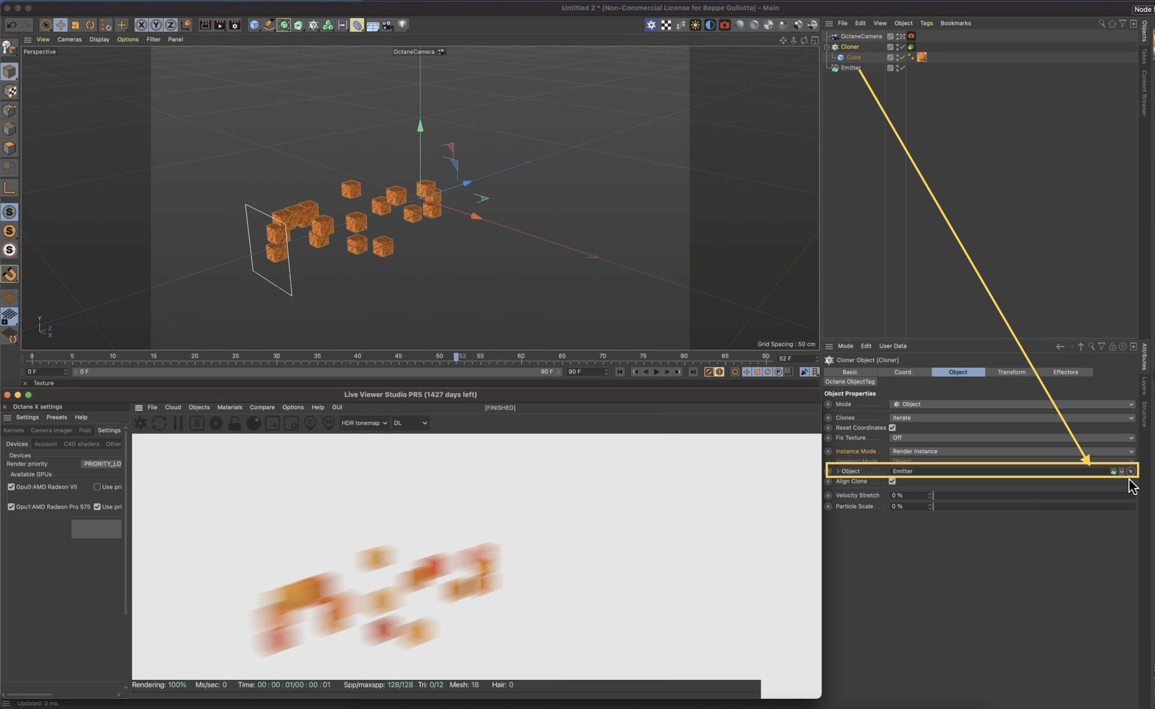The width and height of the screenshot is (1155, 709).
Task: Click the Live Viewer lock resolution icon
Action: pos(235,423)
